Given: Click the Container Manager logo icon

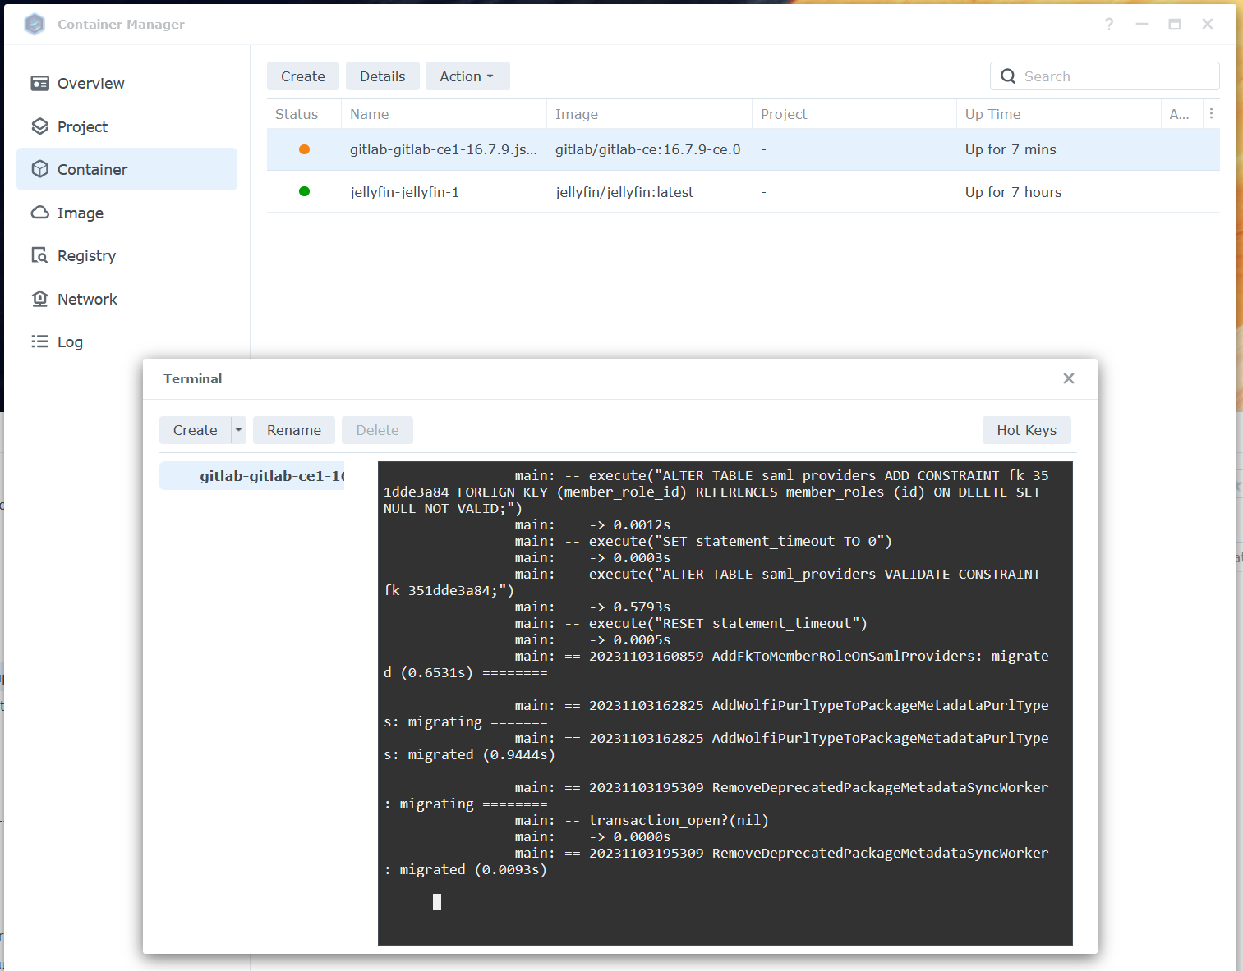Looking at the screenshot, I should click(35, 24).
